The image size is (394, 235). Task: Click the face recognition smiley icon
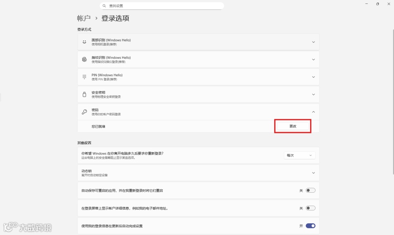point(84,42)
